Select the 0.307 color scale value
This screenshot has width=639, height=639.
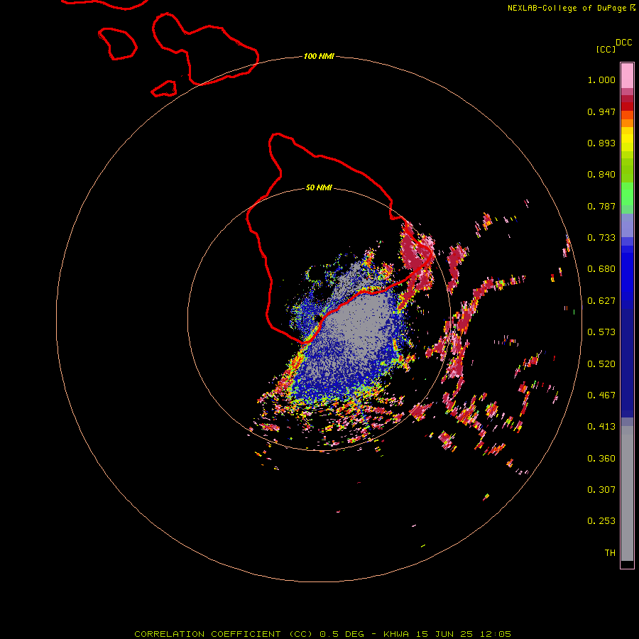[601, 490]
